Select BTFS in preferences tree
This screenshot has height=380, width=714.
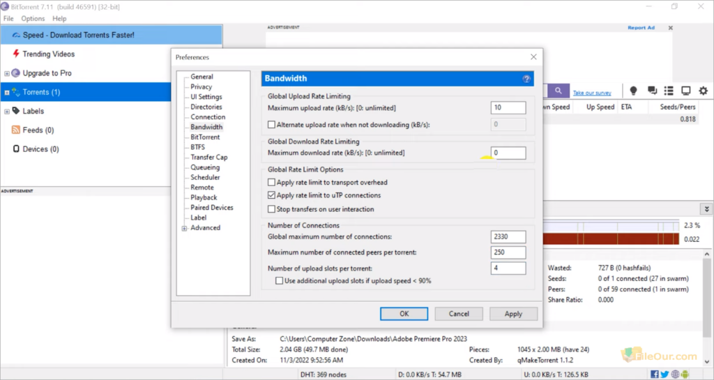(197, 147)
